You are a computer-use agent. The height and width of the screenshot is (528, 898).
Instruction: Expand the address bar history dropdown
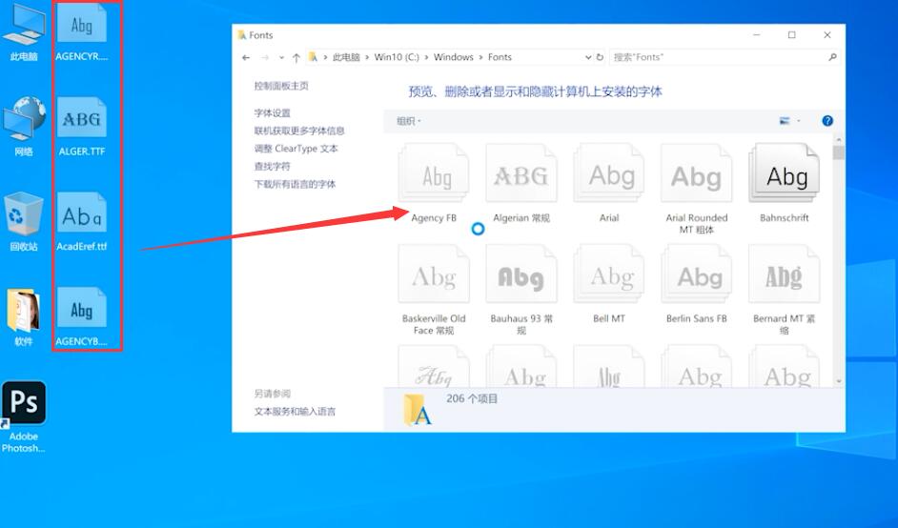(587, 57)
